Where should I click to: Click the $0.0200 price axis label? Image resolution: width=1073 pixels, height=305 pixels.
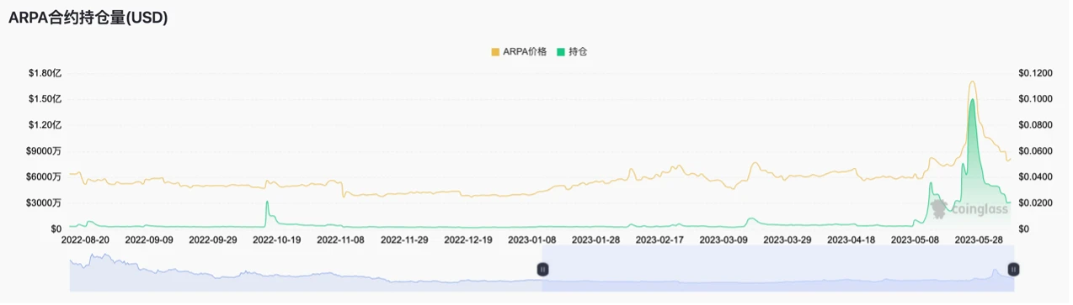pyautogui.click(x=1037, y=203)
